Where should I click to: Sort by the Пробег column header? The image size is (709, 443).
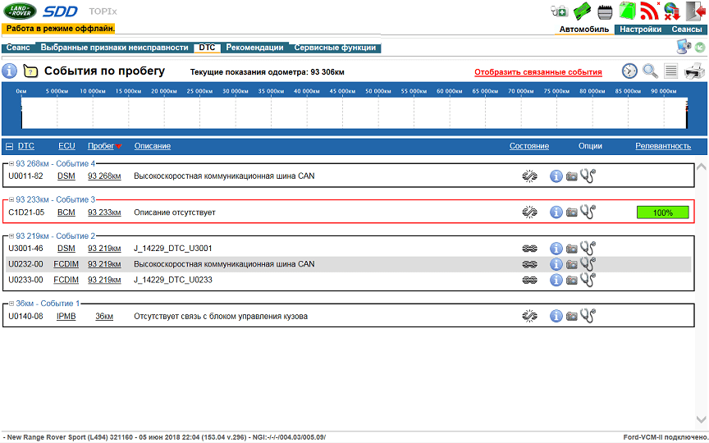[x=101, y=146]
